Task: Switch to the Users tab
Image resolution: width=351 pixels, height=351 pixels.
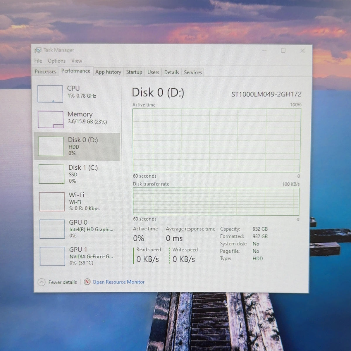Action: 153,72
